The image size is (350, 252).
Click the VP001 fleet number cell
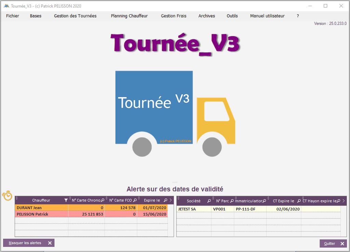tap(223, 209)
